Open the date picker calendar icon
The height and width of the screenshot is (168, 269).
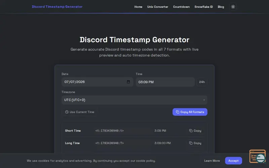(x=128, y=82)
